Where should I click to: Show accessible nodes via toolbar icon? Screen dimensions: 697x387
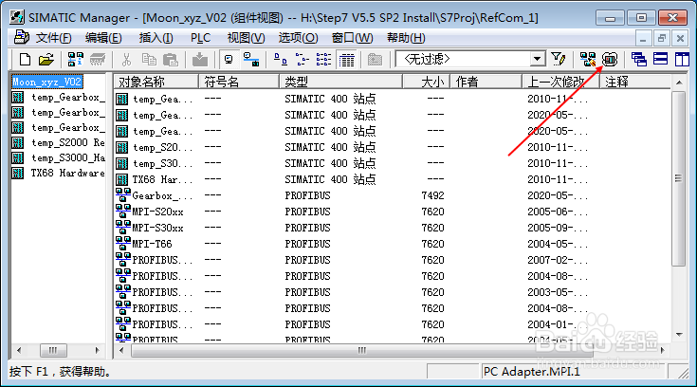tap(75, 59)
